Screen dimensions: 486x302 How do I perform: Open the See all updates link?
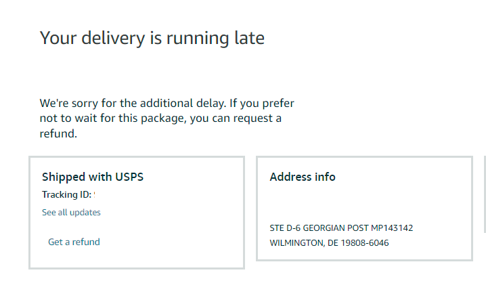pyautogui.click(x=71, y=213)
